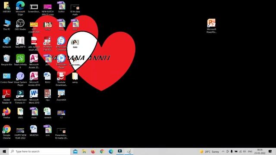The image size is (276, 155).
Task: Select the JABS folder on the desktop
Action: click(20, 113)
